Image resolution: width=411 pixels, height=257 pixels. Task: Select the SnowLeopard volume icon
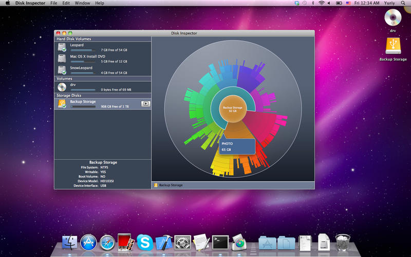62,70
